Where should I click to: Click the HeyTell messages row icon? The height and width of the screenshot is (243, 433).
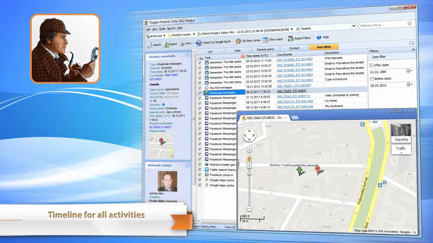tap(207, 88)
